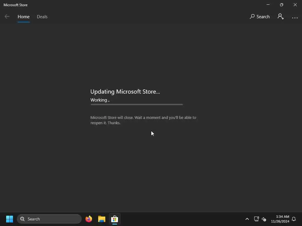Open the account sign-in icon
The image size is (302, 226).
pos(281,16)
